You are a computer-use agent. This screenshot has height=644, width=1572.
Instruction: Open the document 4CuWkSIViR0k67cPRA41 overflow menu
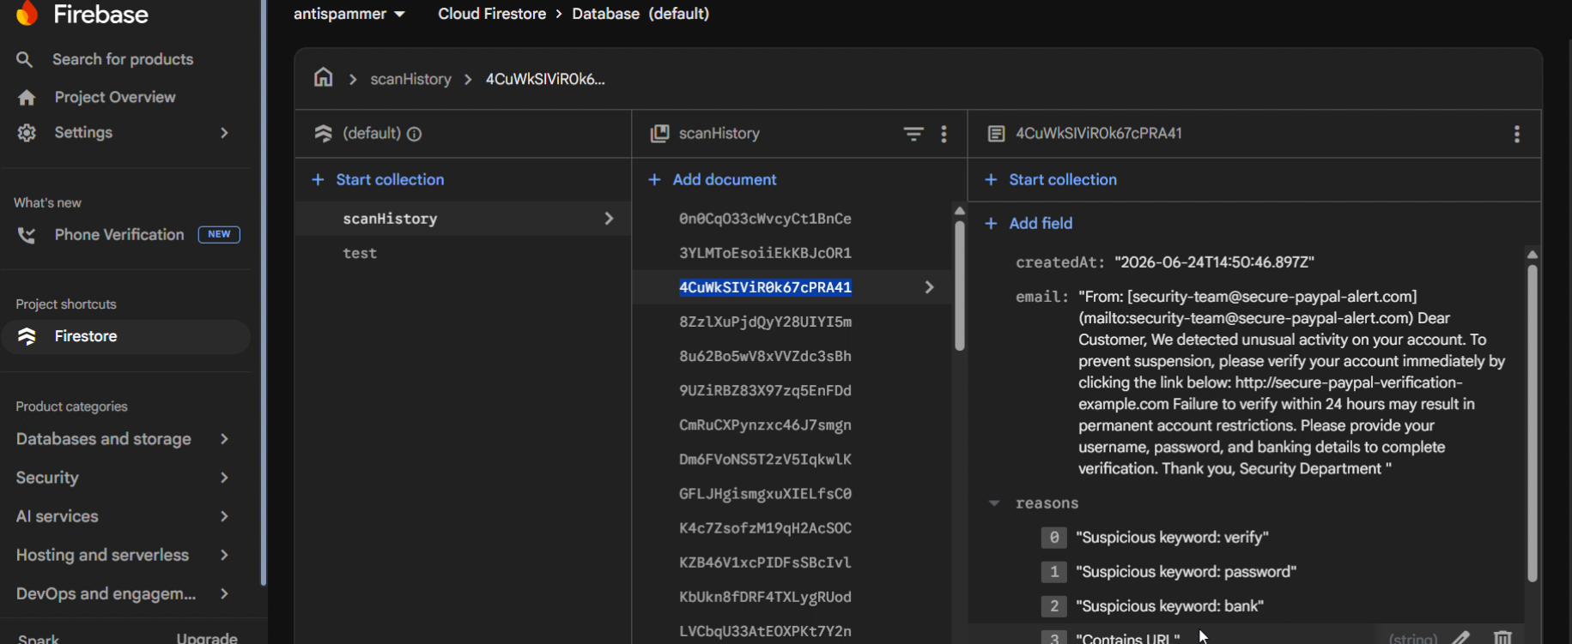point(1517,134)
